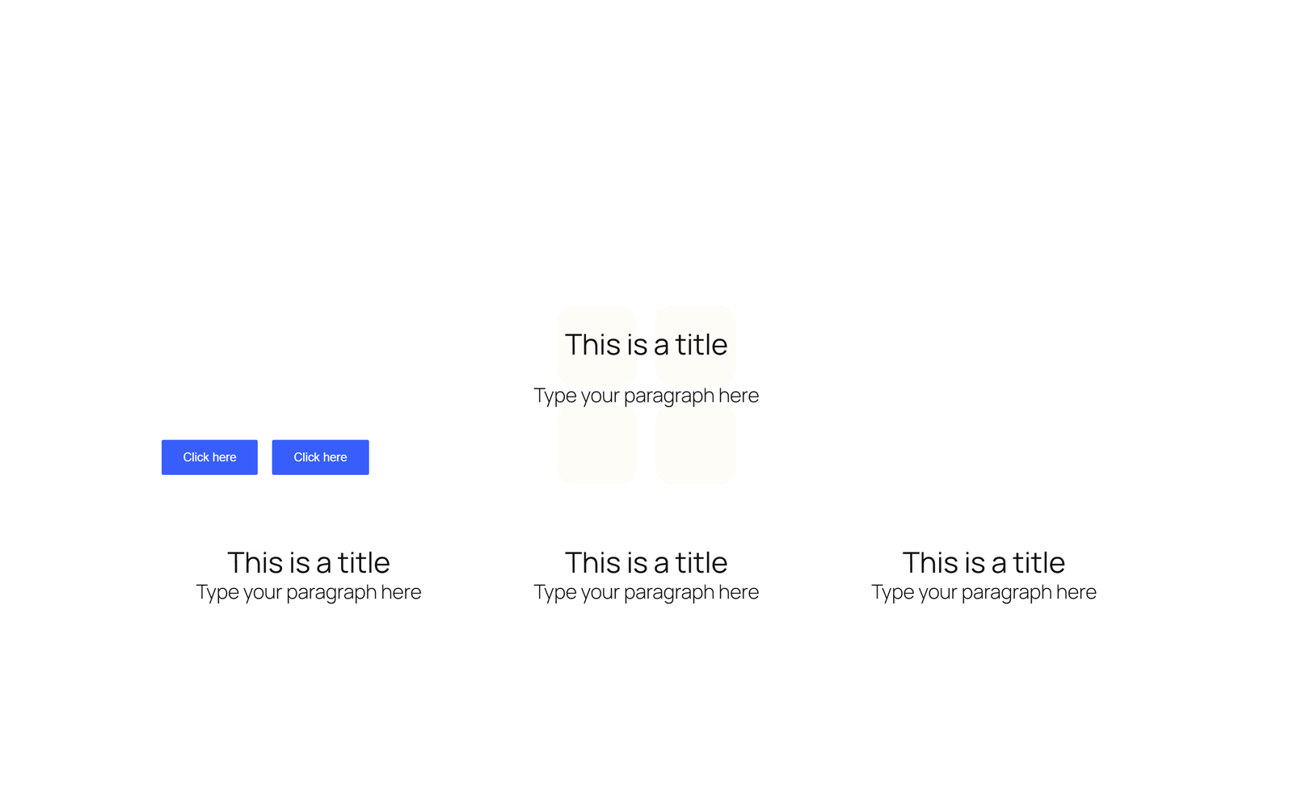
Task: Click the word "title" in the right column heading
Action: [1038, 562]
